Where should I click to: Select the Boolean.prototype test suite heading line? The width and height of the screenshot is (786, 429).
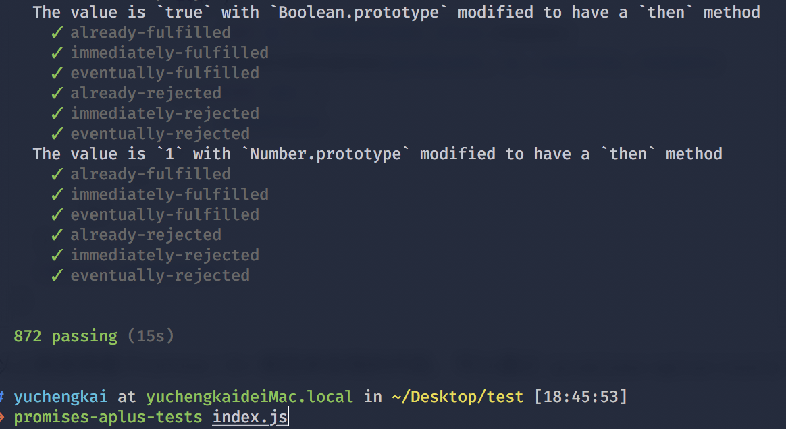click(396, 12)
